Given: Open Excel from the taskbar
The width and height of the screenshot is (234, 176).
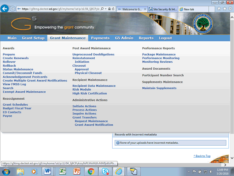Looking at the screenshot, I should coord(63,171).
